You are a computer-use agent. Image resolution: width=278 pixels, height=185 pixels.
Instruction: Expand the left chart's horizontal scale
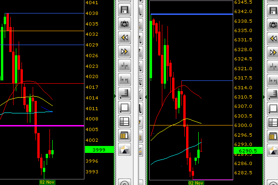tap(125, 79)
